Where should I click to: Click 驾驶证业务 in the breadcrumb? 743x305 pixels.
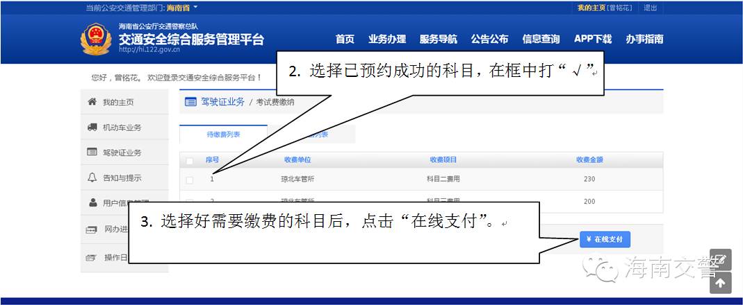coord(222,102)
